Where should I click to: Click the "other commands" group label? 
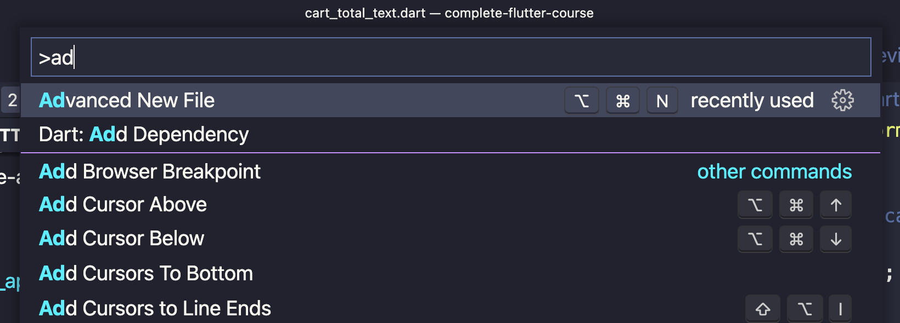774,172
